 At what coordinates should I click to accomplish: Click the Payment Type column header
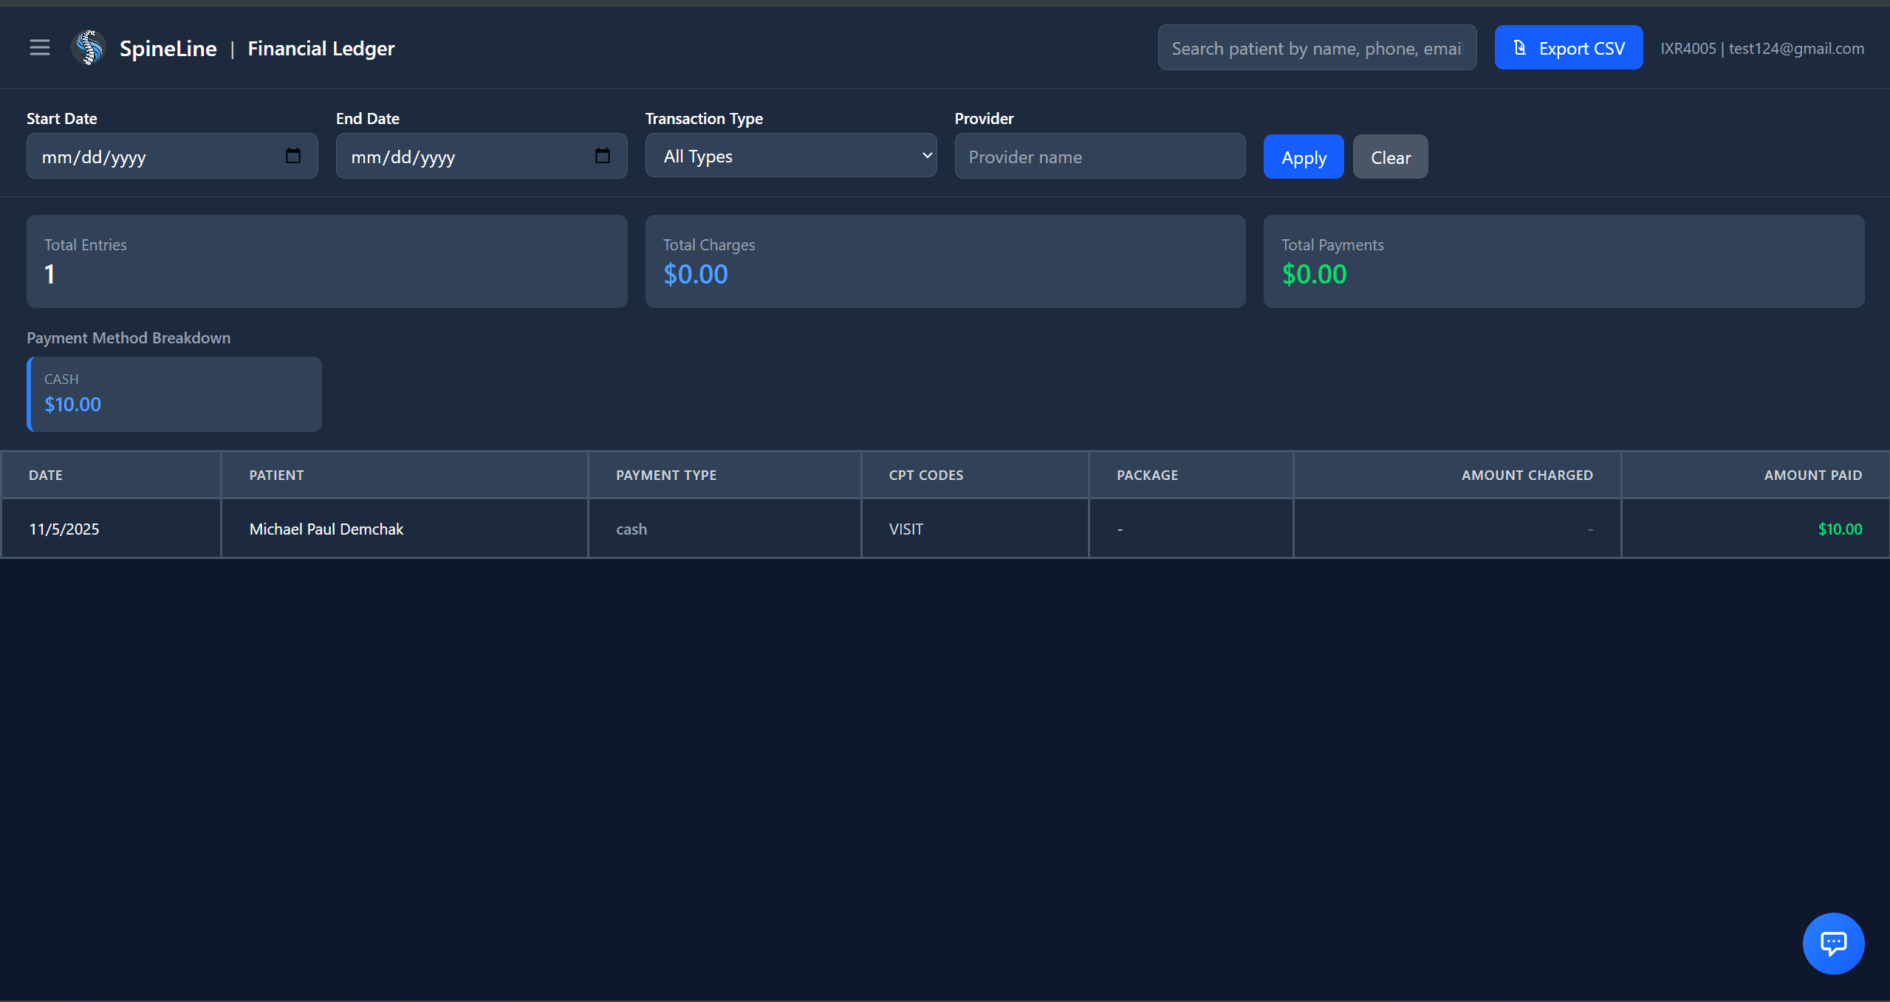665,476
